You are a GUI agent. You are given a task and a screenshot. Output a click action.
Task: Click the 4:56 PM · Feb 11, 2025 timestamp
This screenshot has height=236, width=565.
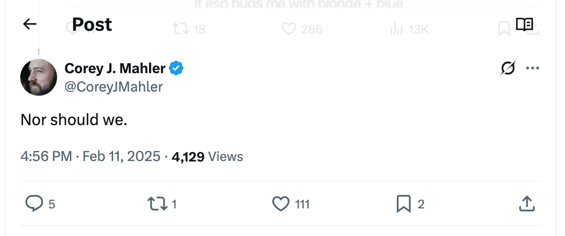coord(91,156)
